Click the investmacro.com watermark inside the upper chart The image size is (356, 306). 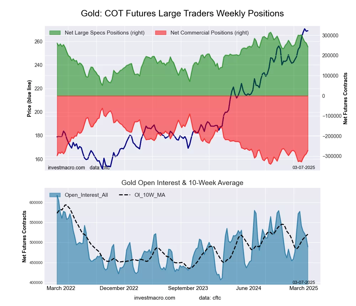[x=67, y=168]
